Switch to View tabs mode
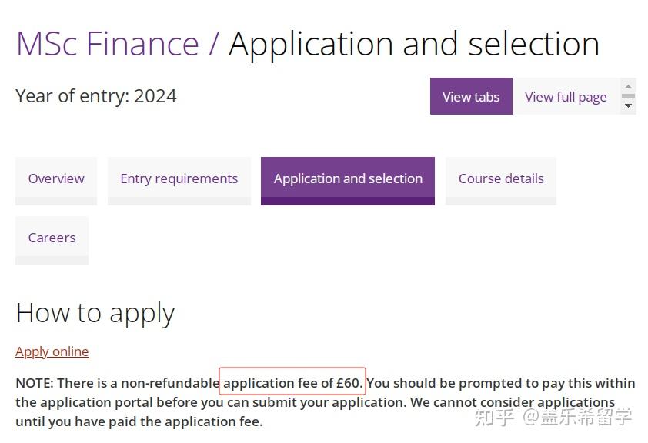Screen dimensions: 648x443 click(x=471, y=96)
